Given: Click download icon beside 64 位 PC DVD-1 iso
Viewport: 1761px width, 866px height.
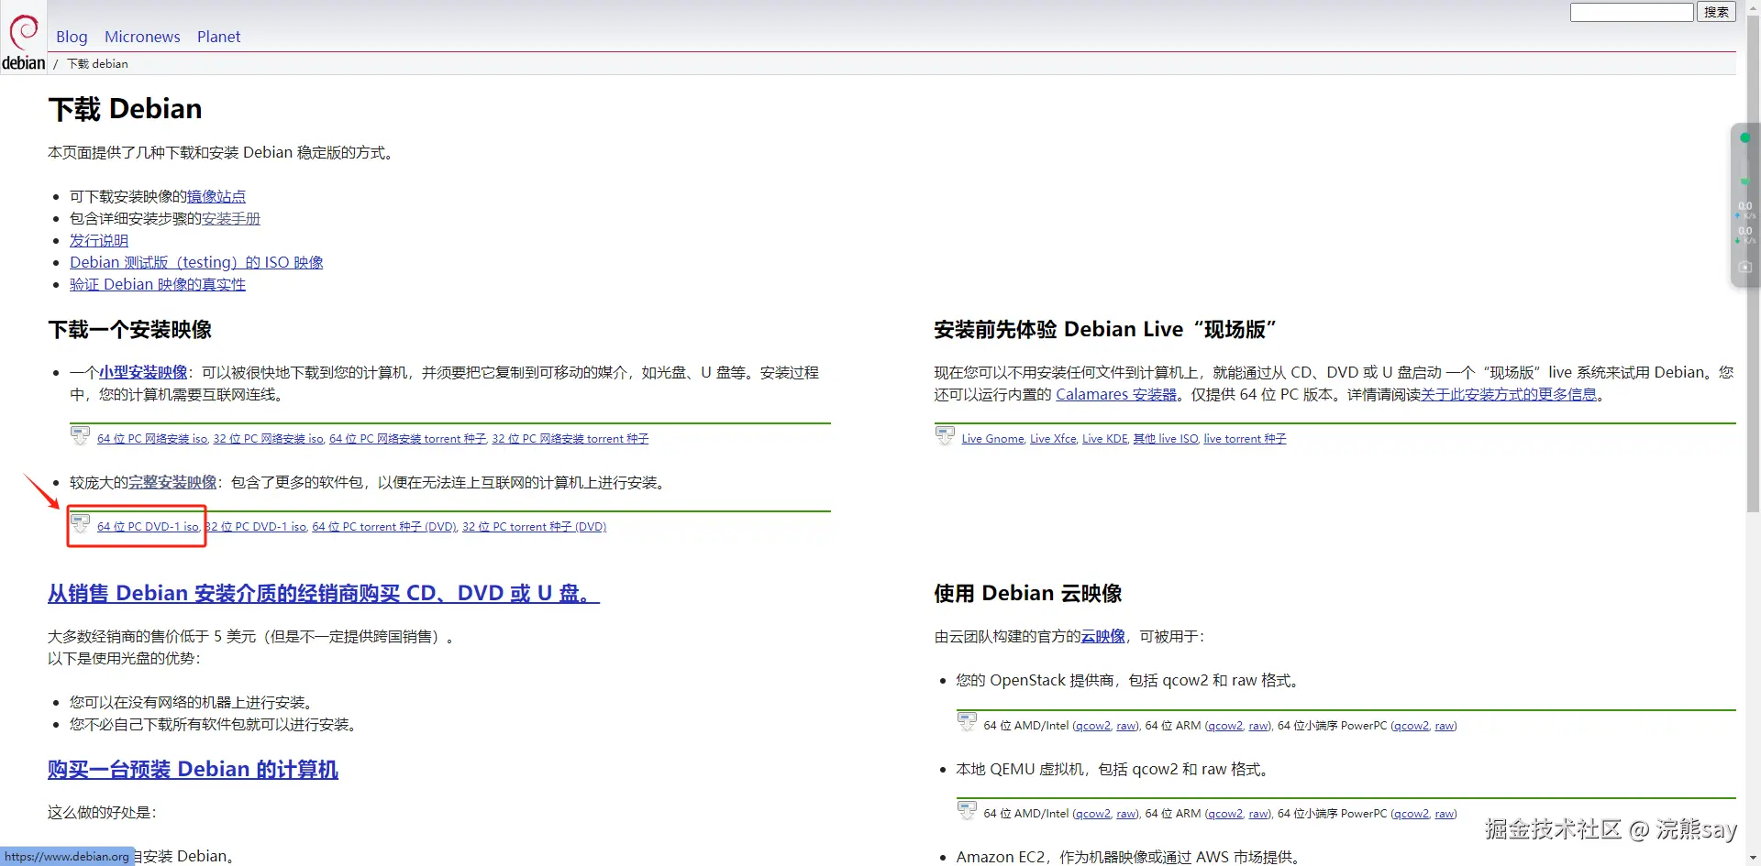Looking at the screenshot, I should 81,523.
